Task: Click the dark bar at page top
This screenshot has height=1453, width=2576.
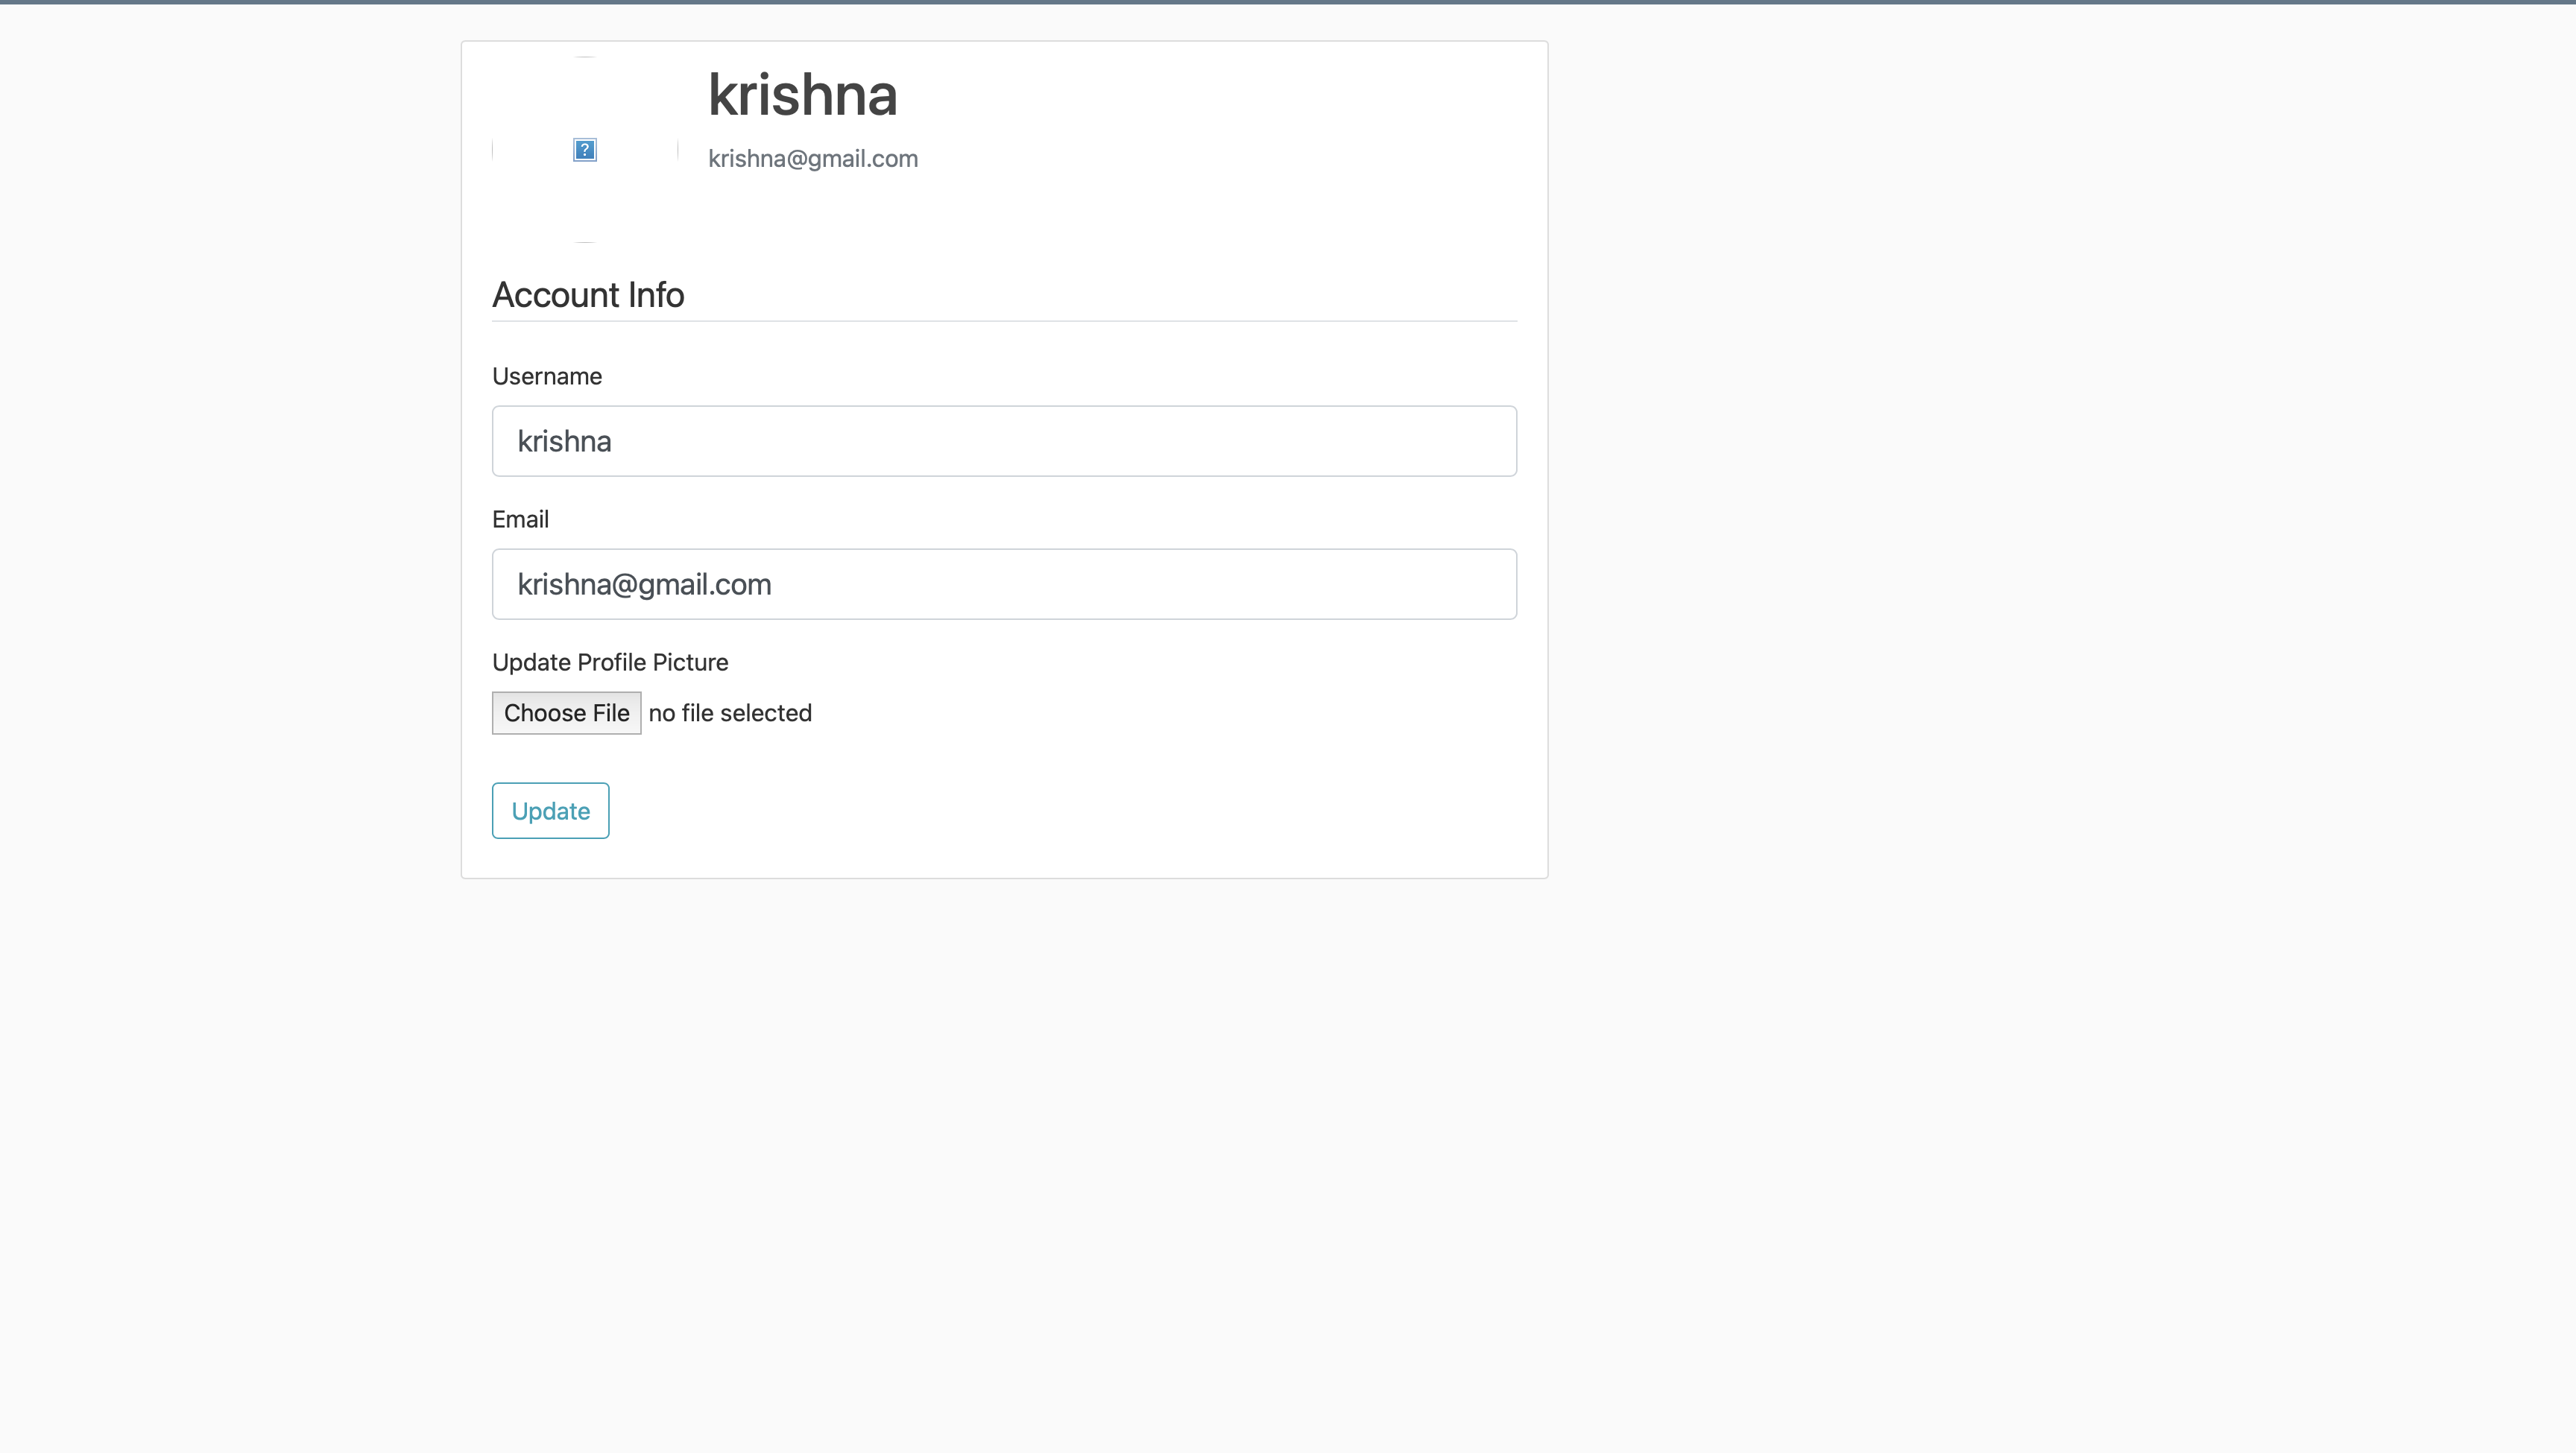Action: 1288,2
